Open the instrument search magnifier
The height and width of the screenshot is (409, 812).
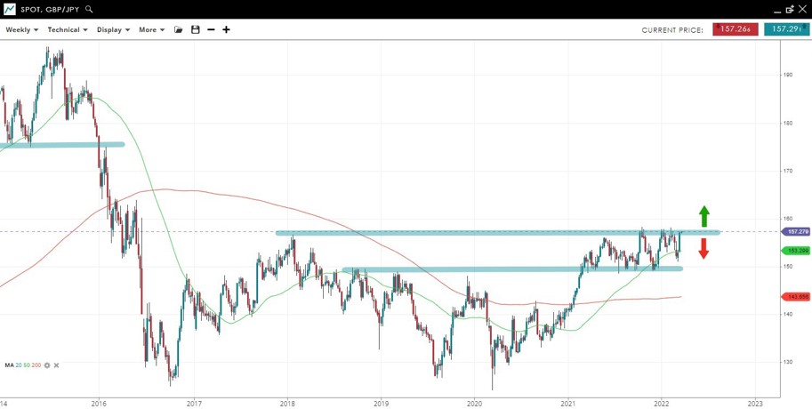pos(89,9)
